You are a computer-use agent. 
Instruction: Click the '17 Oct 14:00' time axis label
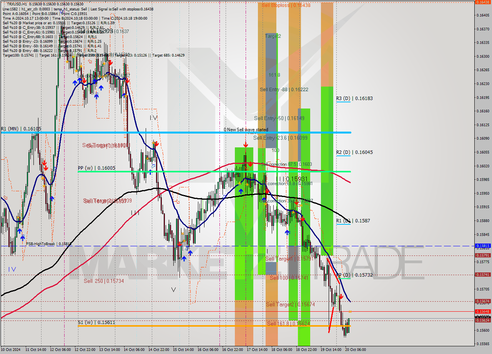[x=258, y=350]
